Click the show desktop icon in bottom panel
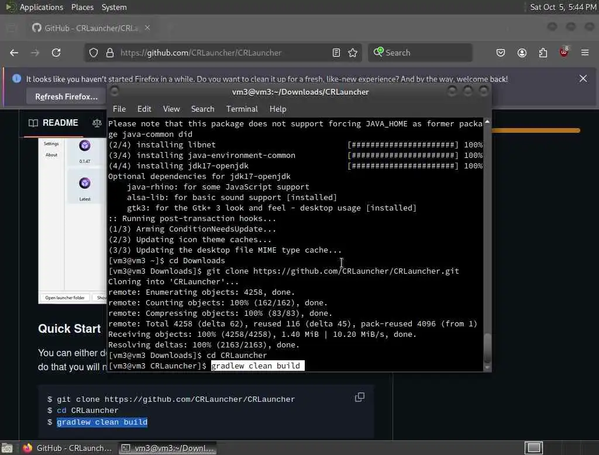This screenshot has height=455, width=599. click(7, 448)
